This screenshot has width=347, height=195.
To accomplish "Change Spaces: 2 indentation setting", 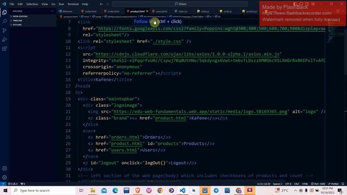I will [x=278, y=184].
